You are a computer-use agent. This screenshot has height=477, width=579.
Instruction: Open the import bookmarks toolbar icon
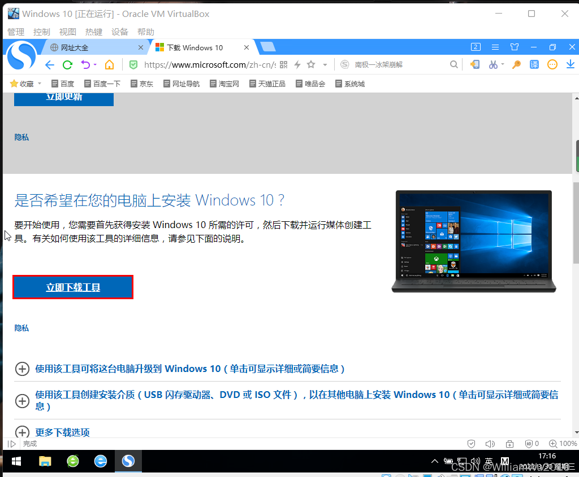474,65
